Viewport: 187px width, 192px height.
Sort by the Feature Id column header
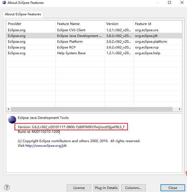coord(158,24)
